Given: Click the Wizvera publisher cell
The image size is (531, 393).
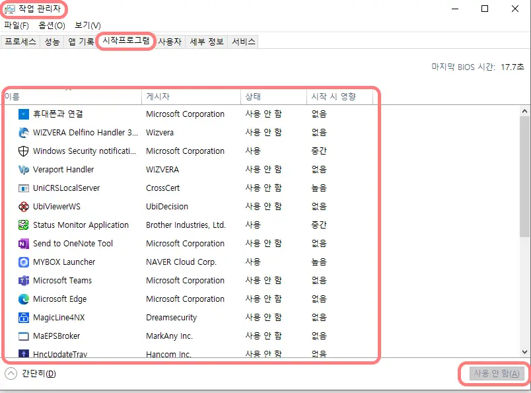Looking at the screenshot, I should [160, 133].
